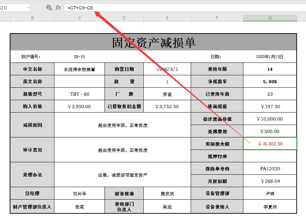Screen dimensions: 306x222
Task: Click the empty 抵押行库 cell
Action: [x=270, y=156]
